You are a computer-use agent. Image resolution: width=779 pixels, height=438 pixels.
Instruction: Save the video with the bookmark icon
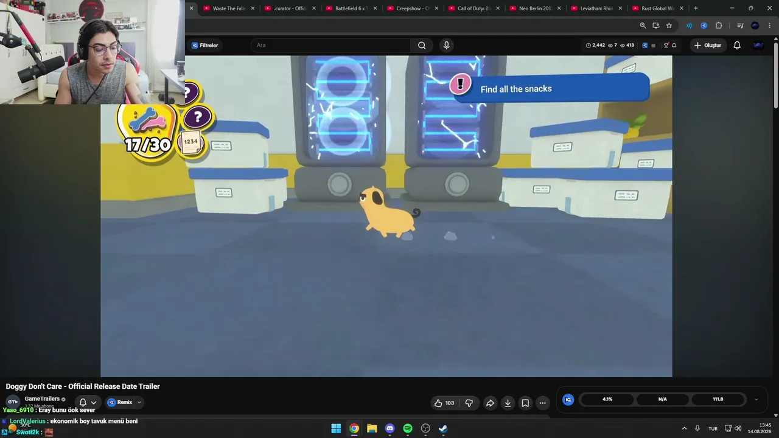[x=525, y=403]
